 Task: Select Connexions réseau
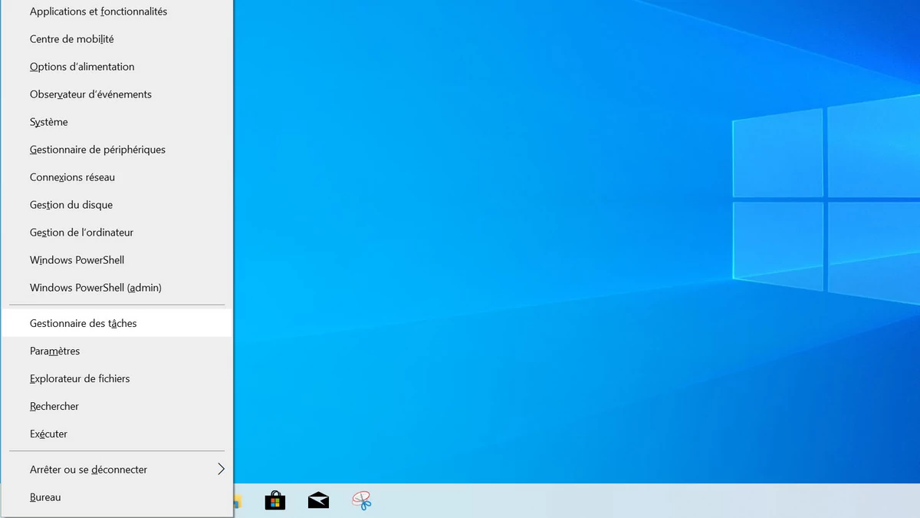pos(73,177)
